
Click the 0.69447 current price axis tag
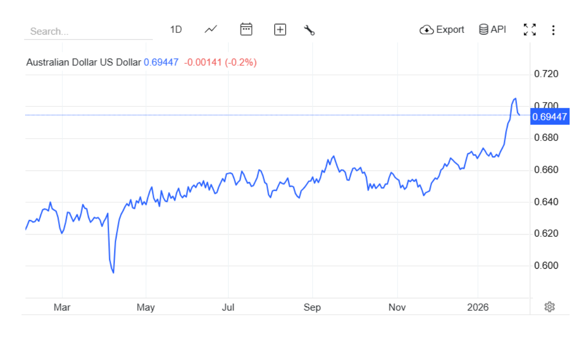pyautogui.click(x=549, y=116)
